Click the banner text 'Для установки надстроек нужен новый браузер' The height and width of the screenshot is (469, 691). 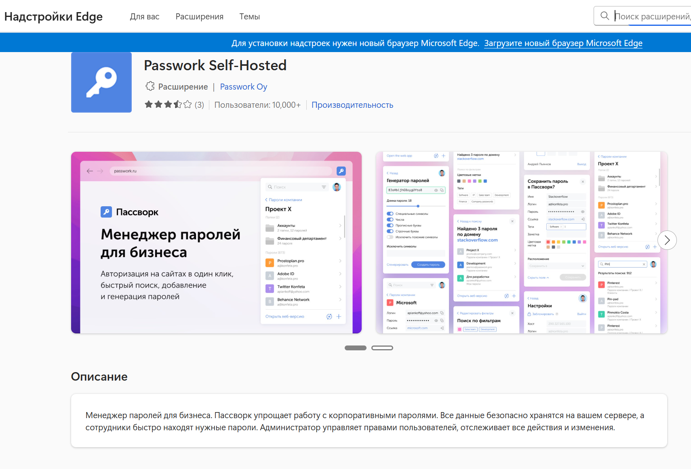pyautogui.click(x=355, y=43)
